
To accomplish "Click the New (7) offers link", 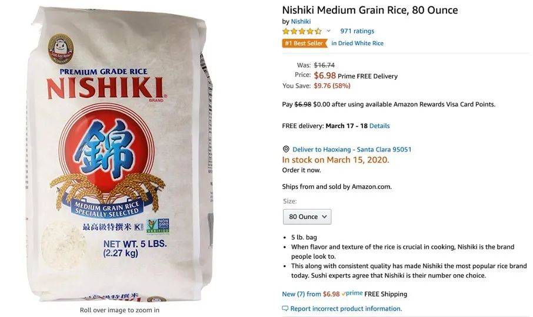I will [x=311, y=294].
